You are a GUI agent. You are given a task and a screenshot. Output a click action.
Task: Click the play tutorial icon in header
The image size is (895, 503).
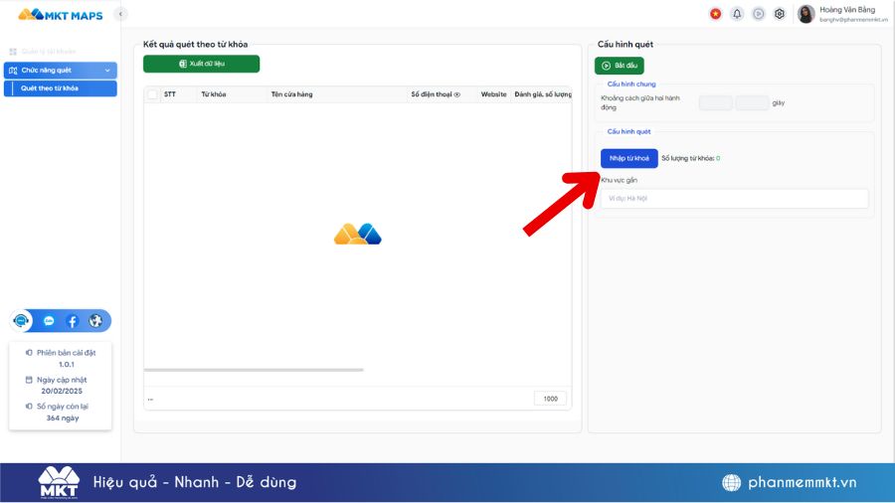pos(758,14)
